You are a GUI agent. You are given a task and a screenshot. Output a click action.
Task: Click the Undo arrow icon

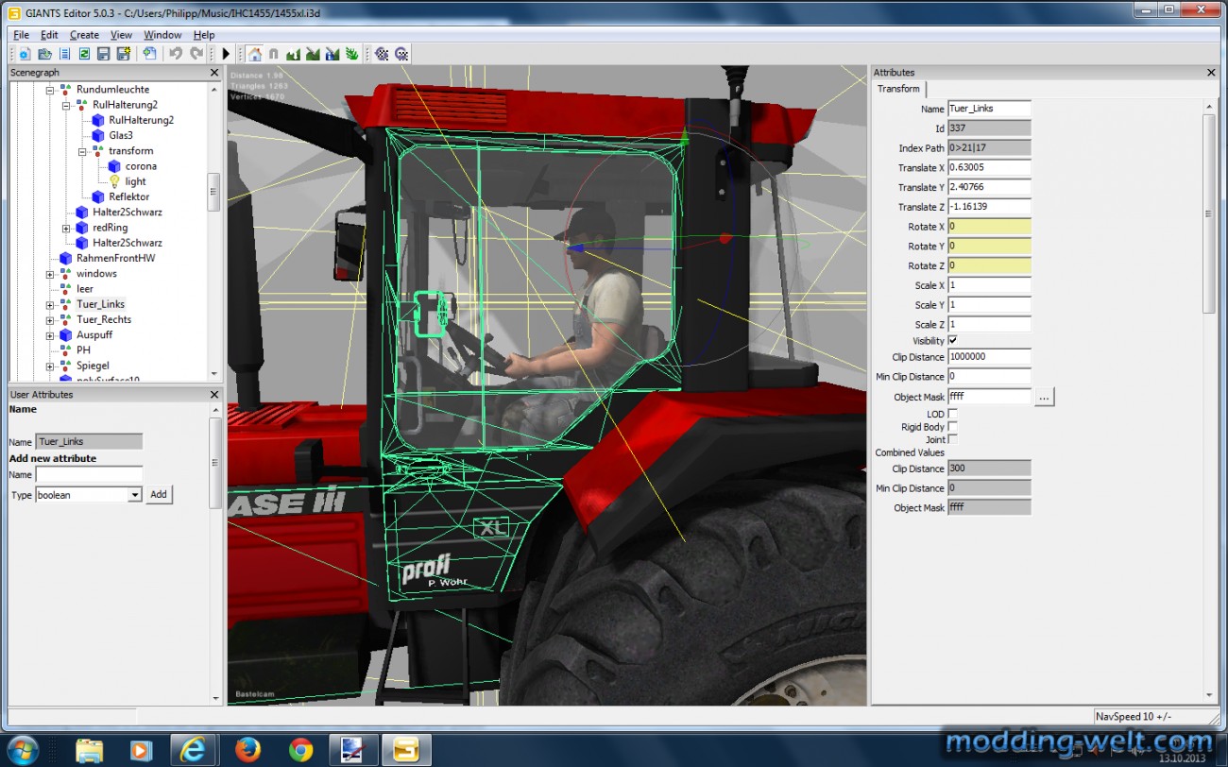point(176,54)
